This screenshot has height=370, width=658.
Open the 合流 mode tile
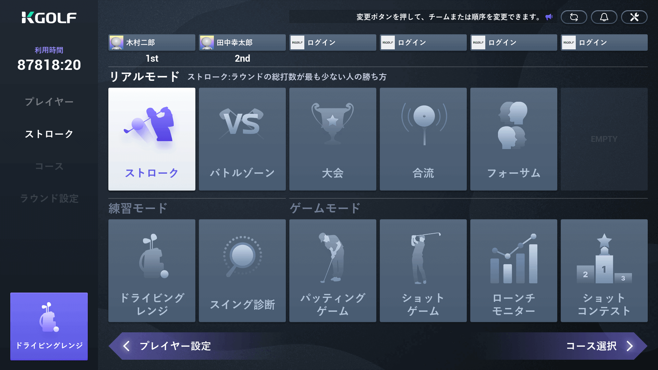coord(423,139)
